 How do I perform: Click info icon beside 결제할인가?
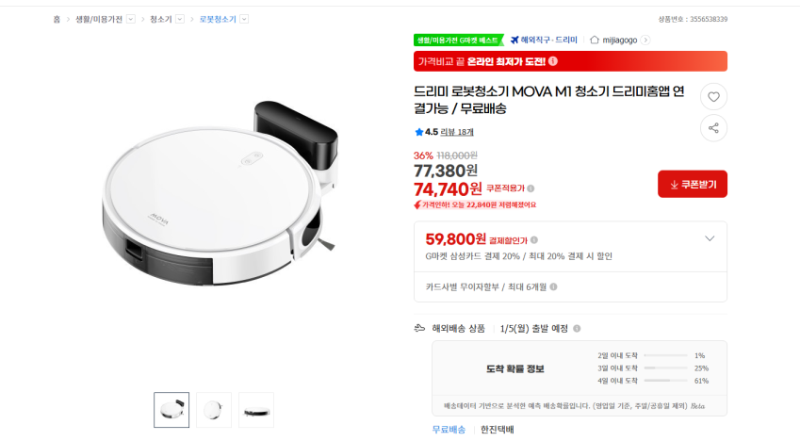tap(534, 240)
